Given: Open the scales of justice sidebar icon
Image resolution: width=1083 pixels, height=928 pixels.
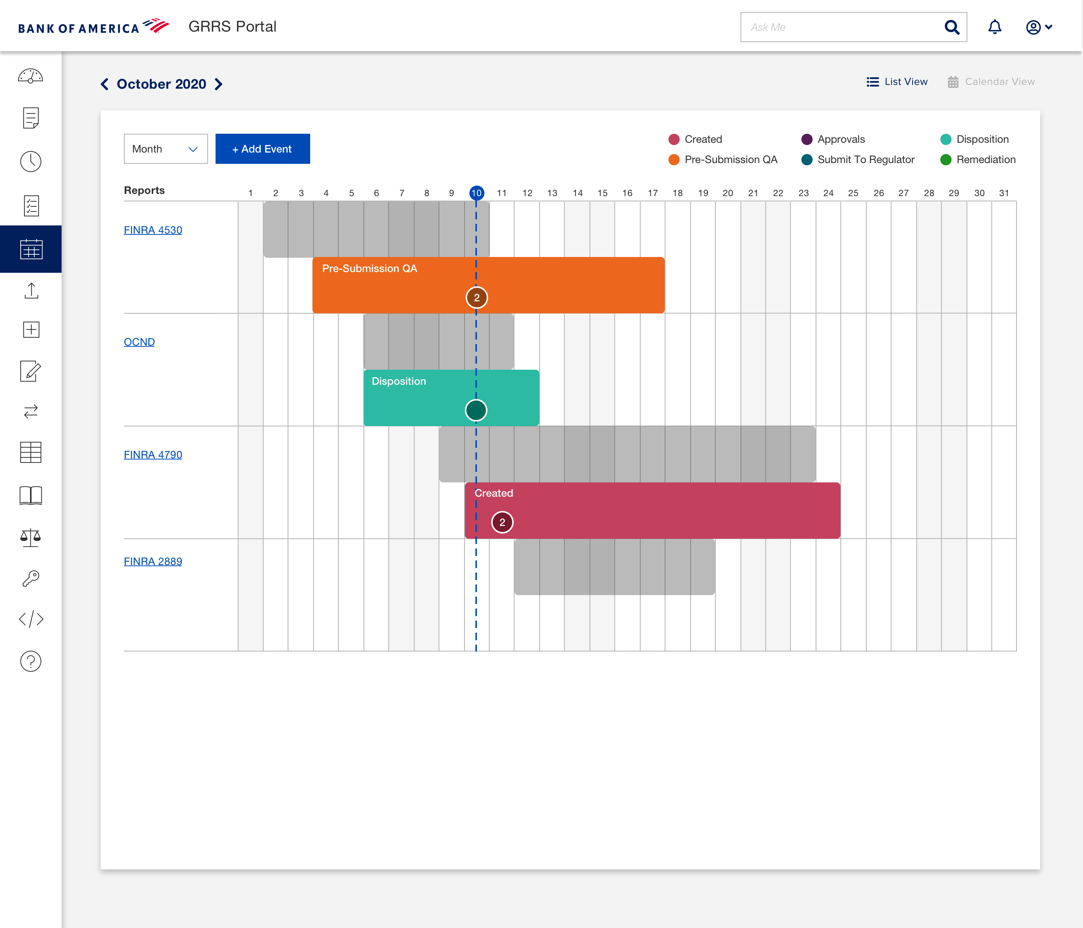Looking at the screenshot, I should click(x=30, y=537).
